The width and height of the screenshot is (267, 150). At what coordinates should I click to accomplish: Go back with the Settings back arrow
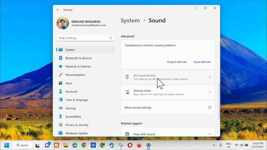58,10
